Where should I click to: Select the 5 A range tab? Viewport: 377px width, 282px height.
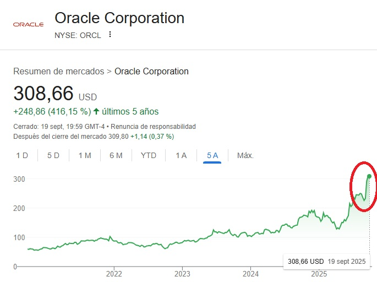[212, 155]
